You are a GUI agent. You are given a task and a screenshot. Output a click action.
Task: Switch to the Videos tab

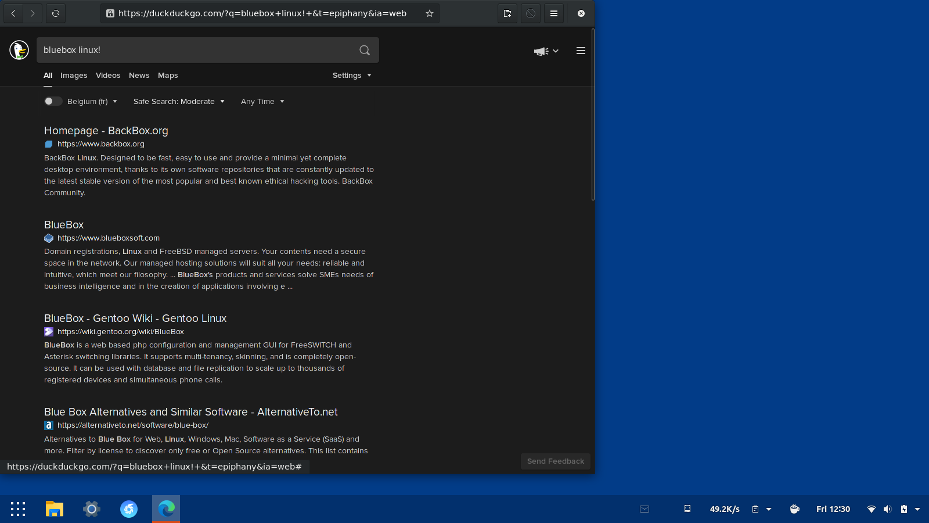[x=108, y=76]
